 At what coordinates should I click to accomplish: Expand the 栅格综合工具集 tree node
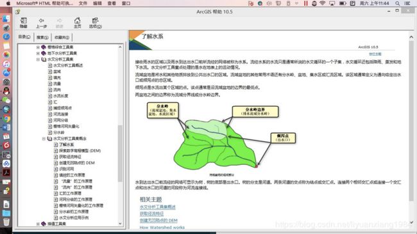click(38, 47)
